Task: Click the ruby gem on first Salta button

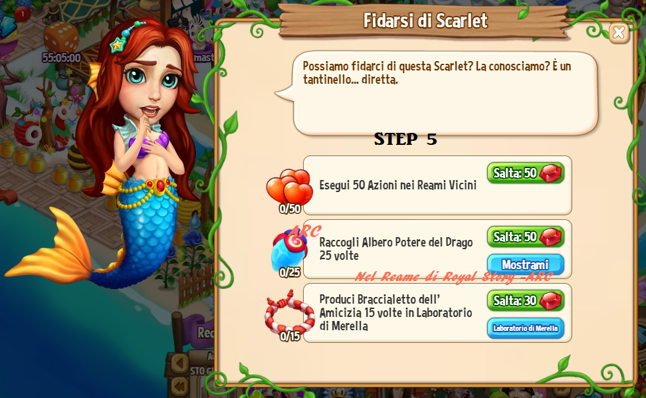Action: 550,173
